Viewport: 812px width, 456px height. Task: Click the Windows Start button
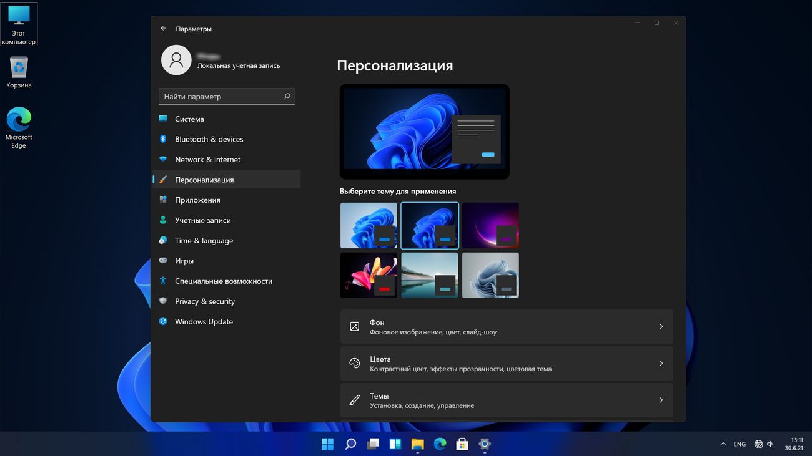(x=327, y=444)
